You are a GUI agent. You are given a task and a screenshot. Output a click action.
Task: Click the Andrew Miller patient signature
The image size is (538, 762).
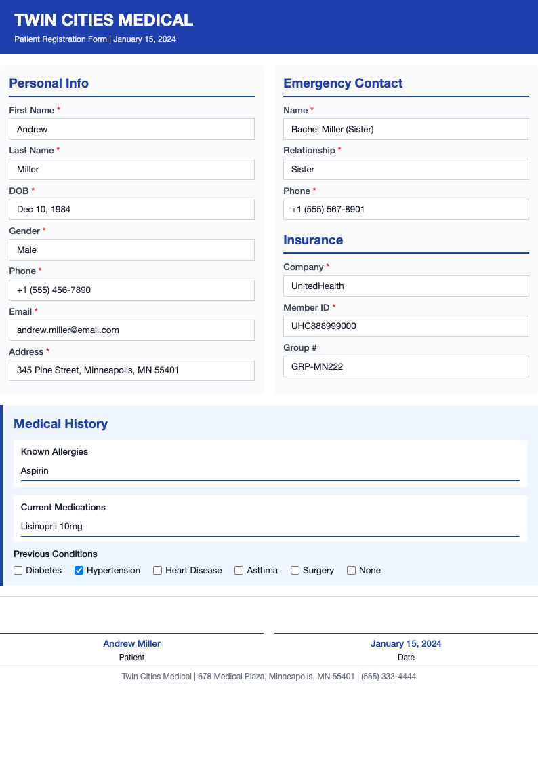(x=131, y=643)
